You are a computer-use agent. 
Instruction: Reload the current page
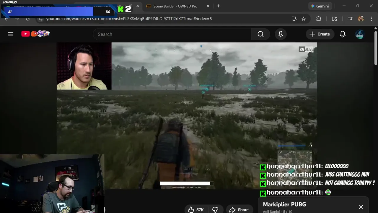point(28,19)
